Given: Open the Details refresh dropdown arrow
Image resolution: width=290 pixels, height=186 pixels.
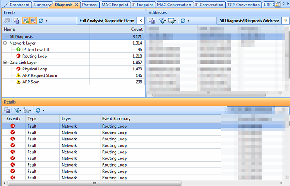Looking at the screenshot, I should click(x=43, y=111).
